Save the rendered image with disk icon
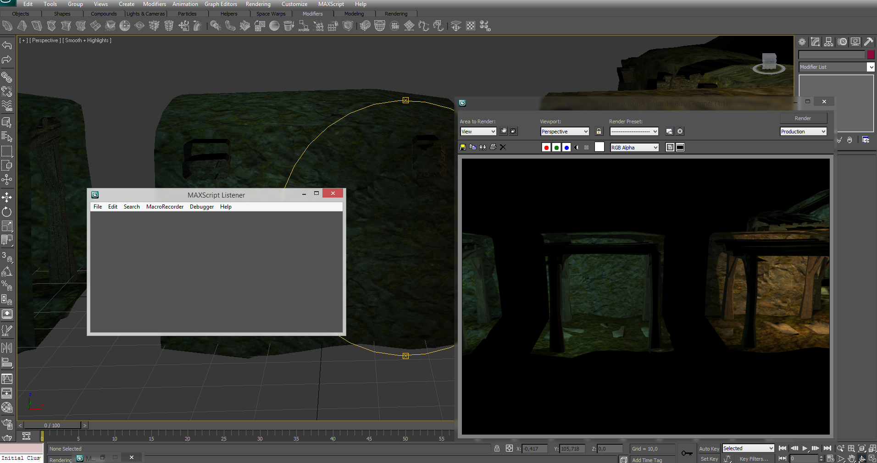877x463 pixels. [463, 147]
